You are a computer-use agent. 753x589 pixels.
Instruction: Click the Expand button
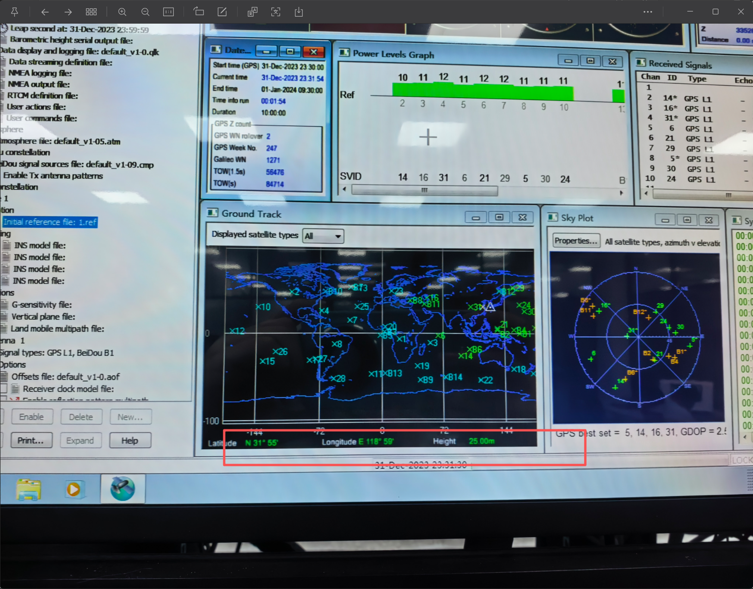[x=80, y=440]
